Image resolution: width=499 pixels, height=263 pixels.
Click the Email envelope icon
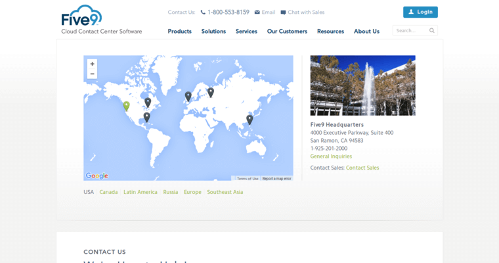click(257, 12)
